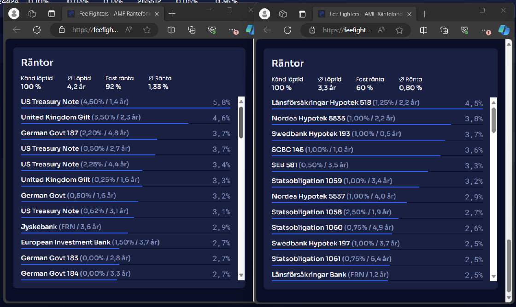Close the Fee Fighters tab in right window
This screenshot has height=307, width=516.
coord(410,14)
